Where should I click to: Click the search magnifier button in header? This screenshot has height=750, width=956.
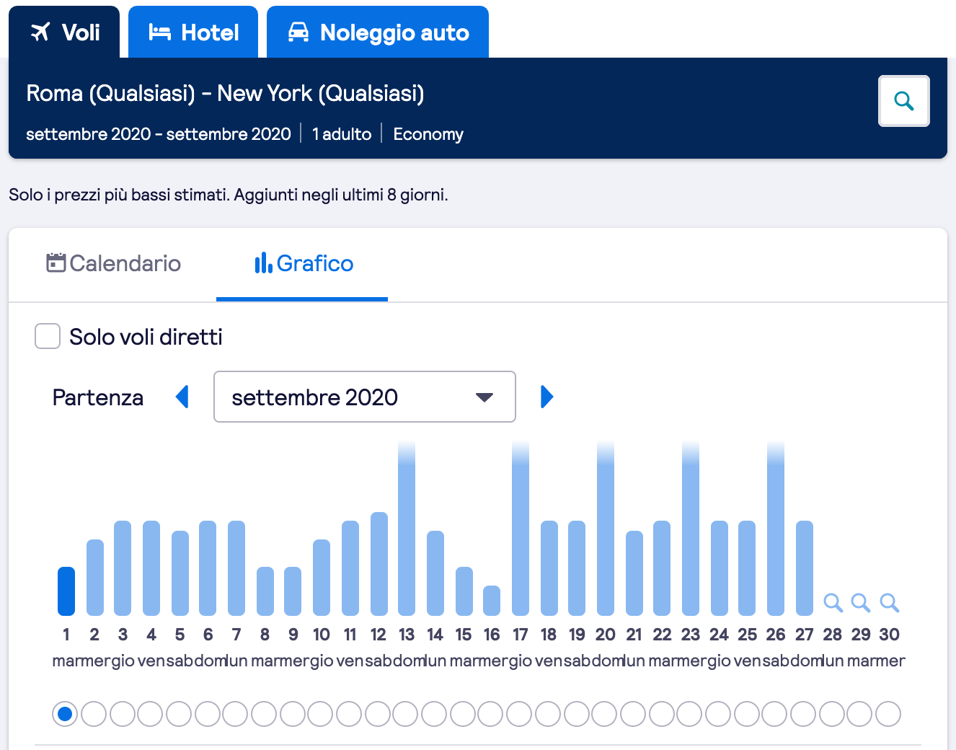tap(903, 101)
